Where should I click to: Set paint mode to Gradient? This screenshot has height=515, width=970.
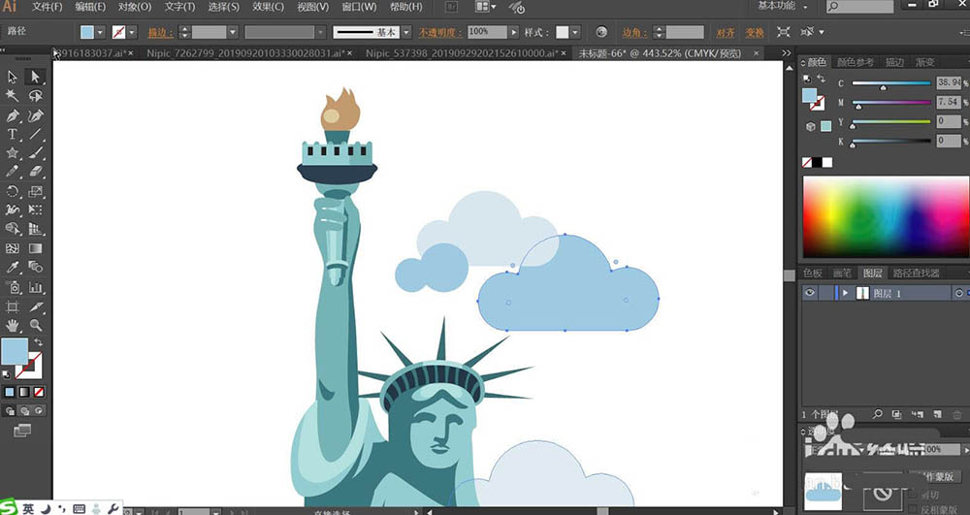tap(24, 392)
